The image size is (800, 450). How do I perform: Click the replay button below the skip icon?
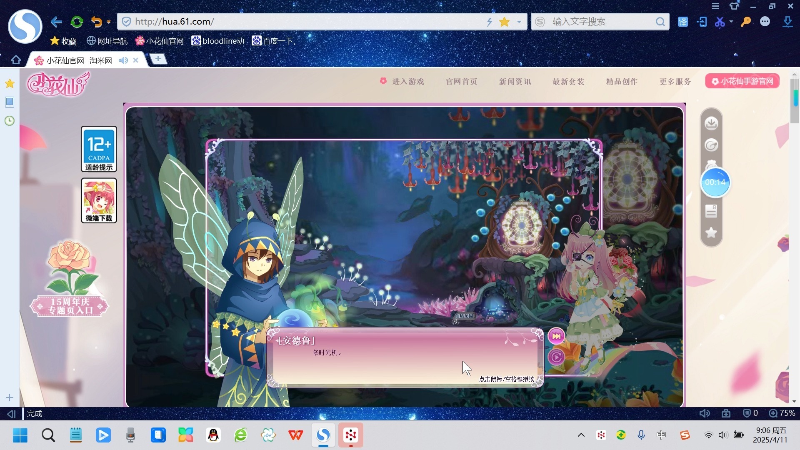click(557, 357)
